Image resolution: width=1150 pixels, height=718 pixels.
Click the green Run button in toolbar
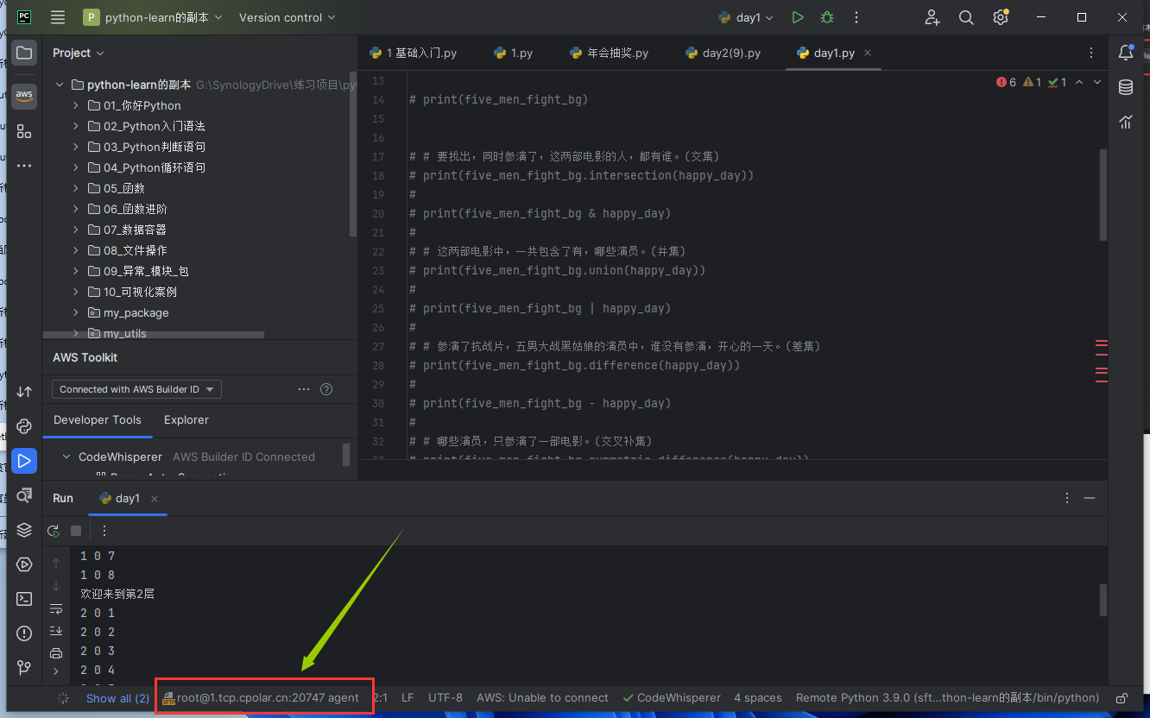click(x=798, y=17)
